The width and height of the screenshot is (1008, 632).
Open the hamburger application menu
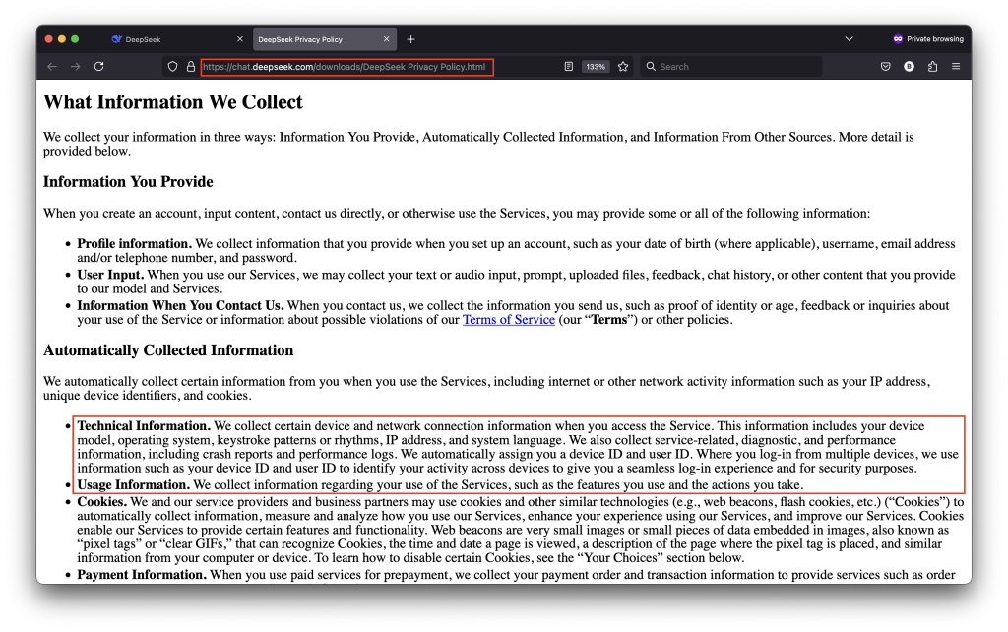956,67
